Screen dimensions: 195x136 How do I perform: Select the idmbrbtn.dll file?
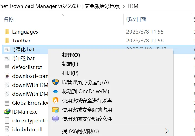point(27,129)
